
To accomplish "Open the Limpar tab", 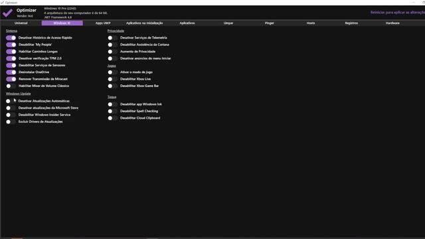I will pyautogui.click(x=228, y=23).
